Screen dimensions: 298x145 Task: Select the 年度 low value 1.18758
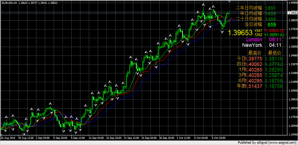click(274, 86)
